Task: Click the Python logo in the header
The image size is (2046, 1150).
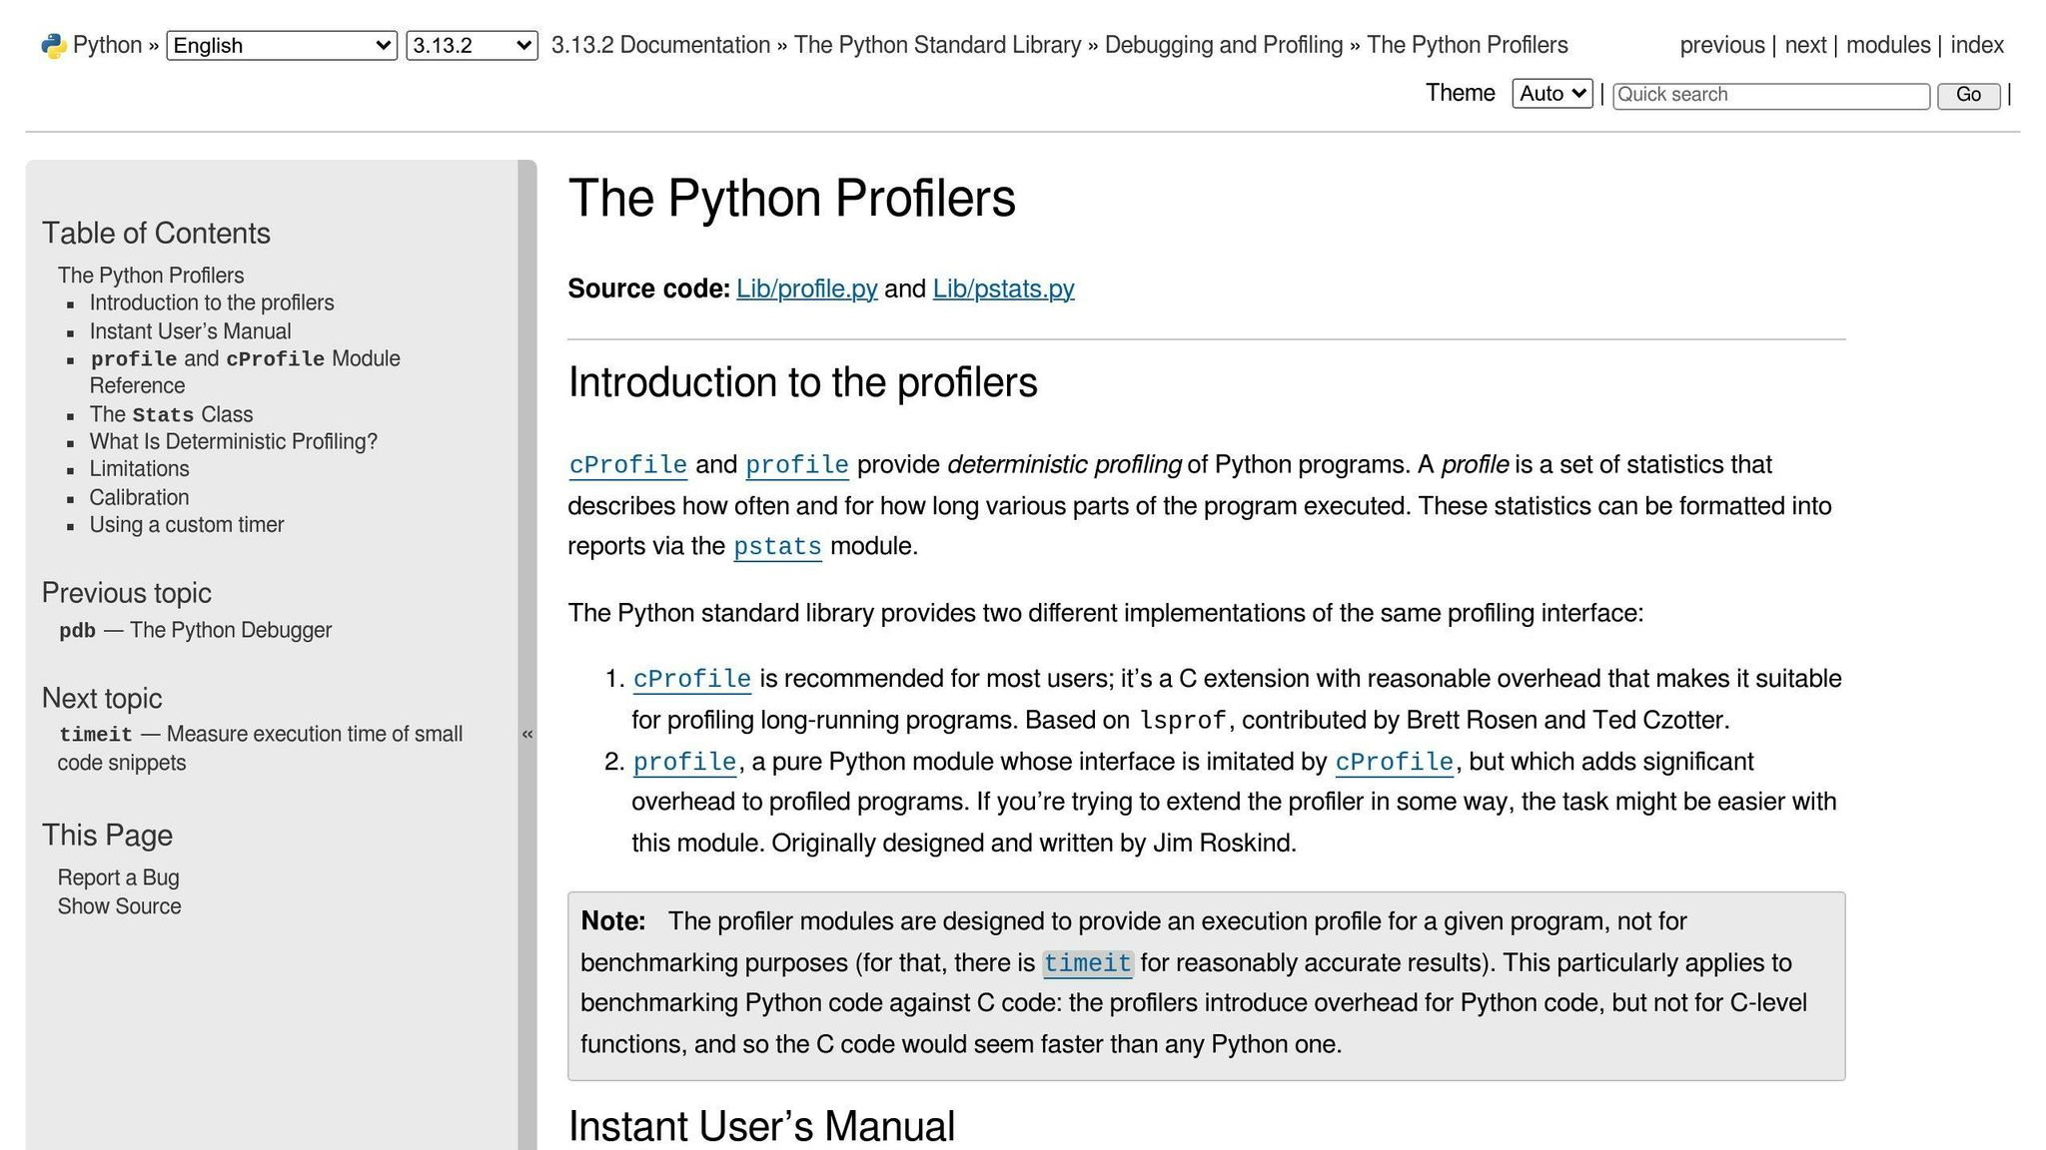Action: point(55,44)
